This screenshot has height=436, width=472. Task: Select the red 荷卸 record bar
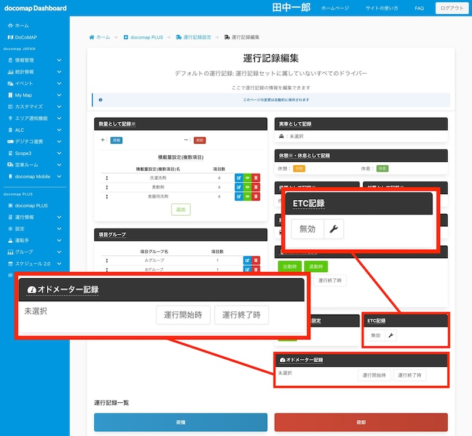click(x=360, y=422)
